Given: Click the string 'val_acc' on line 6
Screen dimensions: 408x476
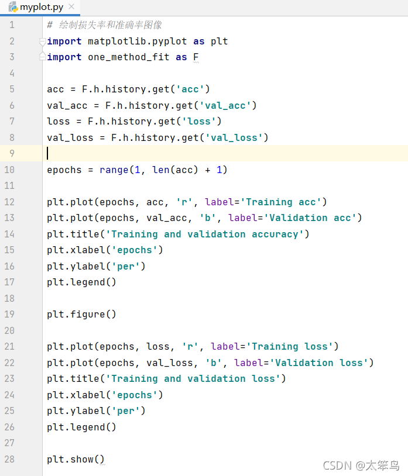Looking at the screenshot, I should tap(225, 106).
